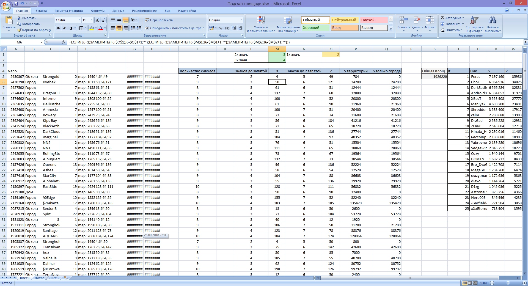Apply the Хороший cell style
The image size is (528, 286).
(x=315, y=28)
